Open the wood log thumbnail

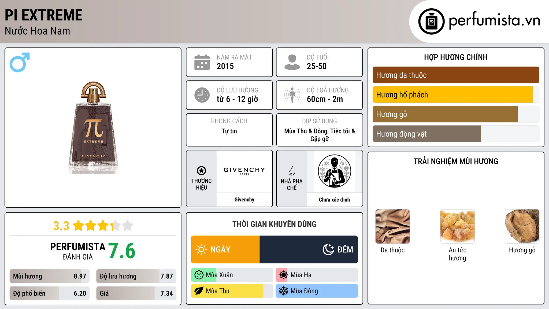point(522,226)
